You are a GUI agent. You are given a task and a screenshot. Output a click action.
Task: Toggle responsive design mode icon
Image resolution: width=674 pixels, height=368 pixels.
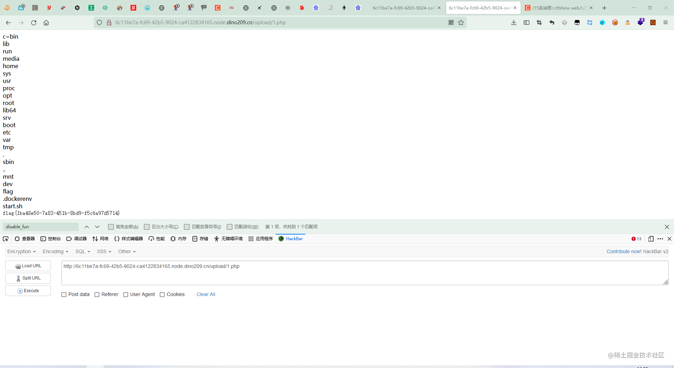point(650,239)
